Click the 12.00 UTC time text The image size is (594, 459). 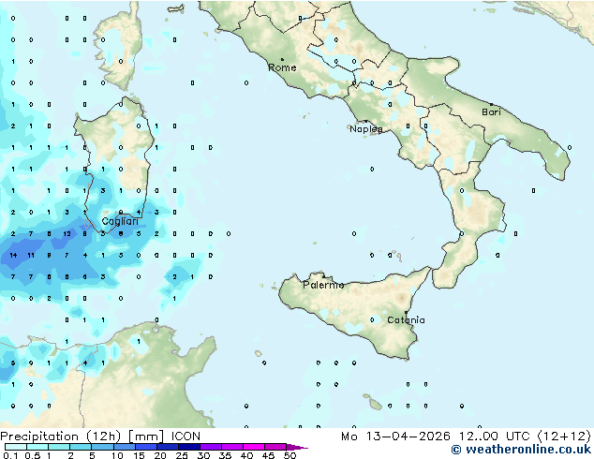click(x=494, y=437)
